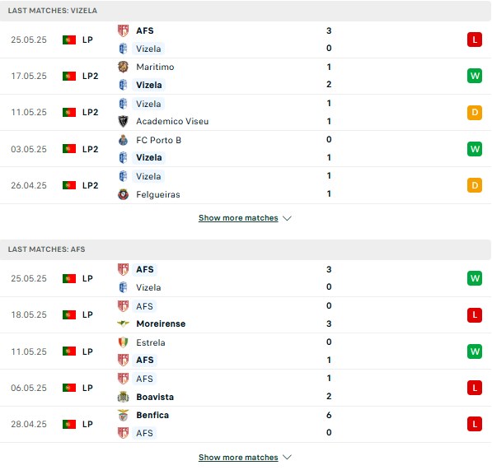Click the Benfica club crest icon
Viewport: 492px width, 470px height.
(x=123, y=415)
